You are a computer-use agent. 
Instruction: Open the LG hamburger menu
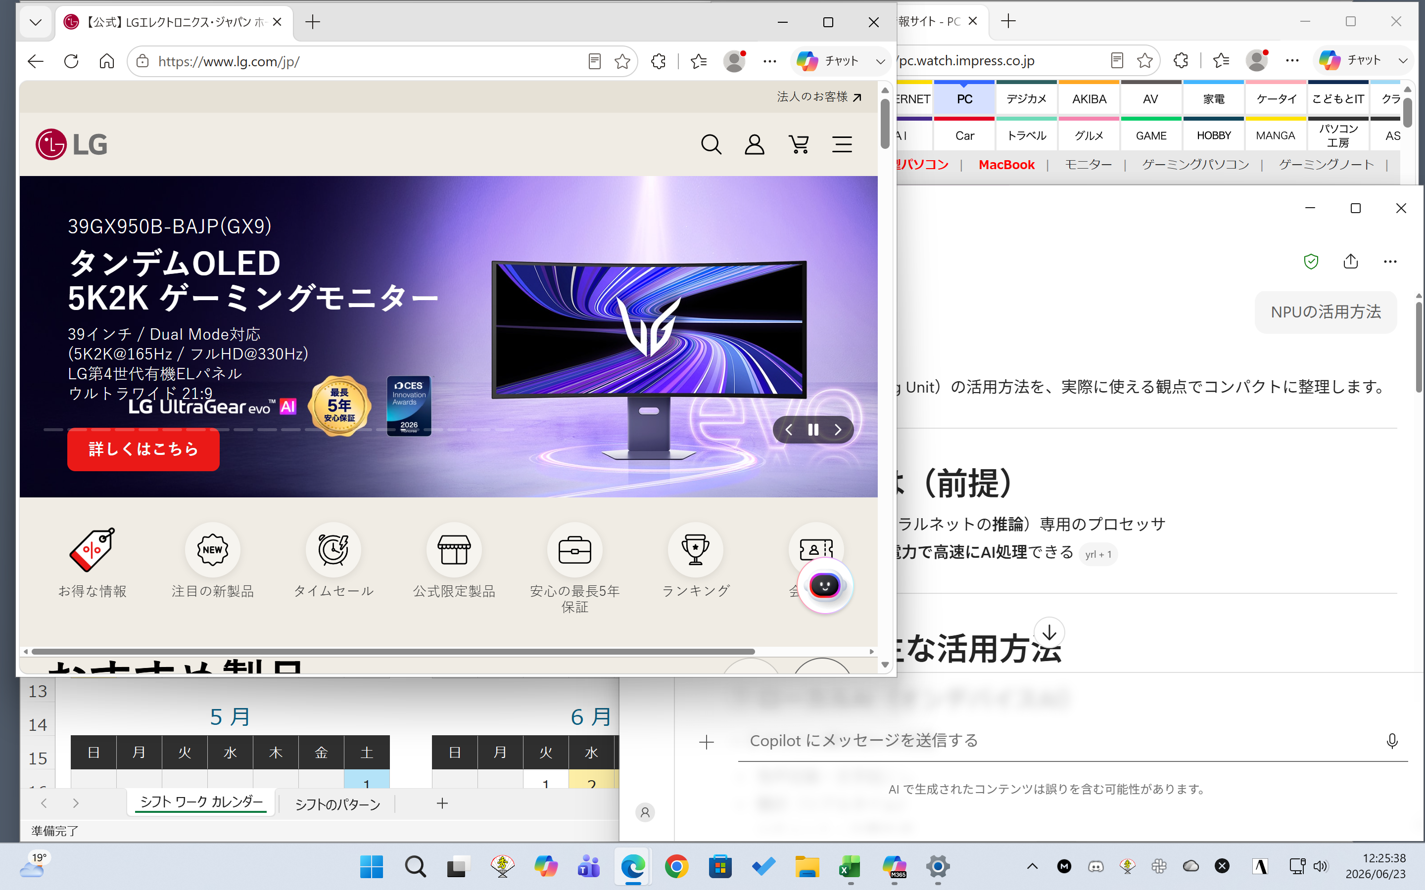[842, 144]
